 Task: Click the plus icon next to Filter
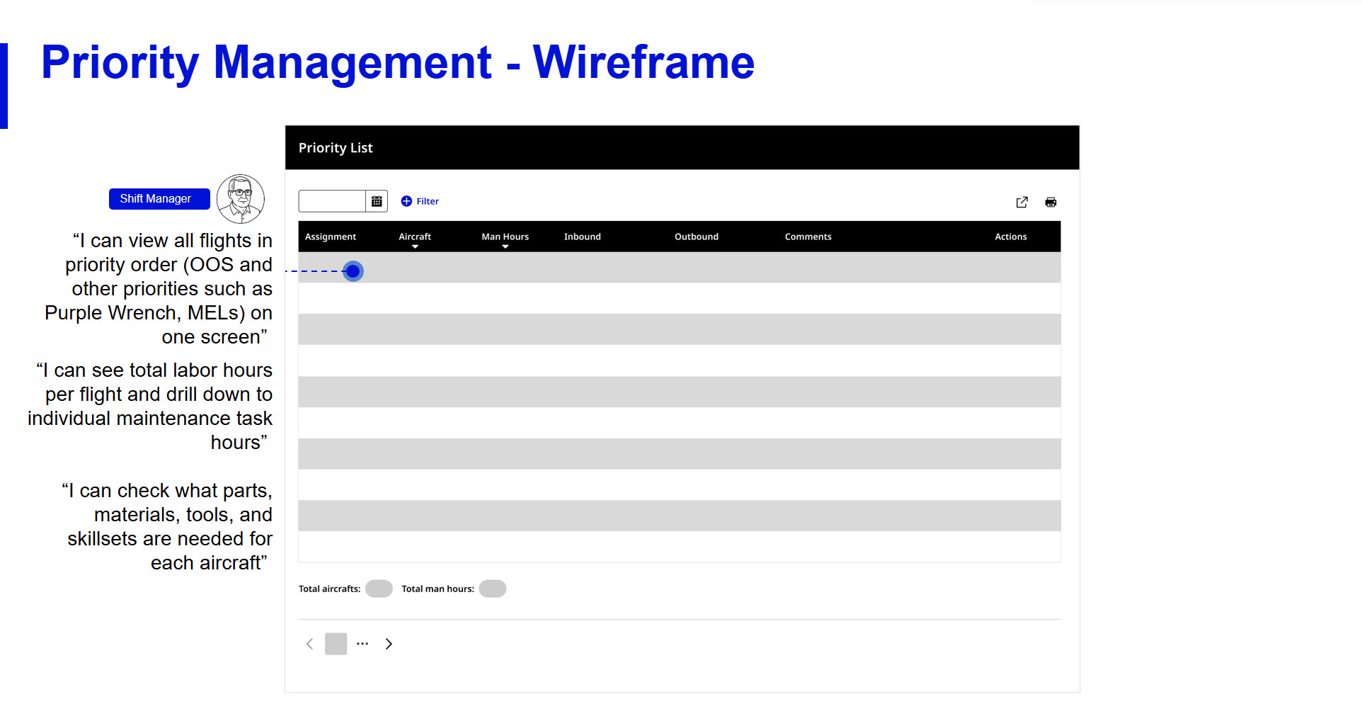[406, 200]
